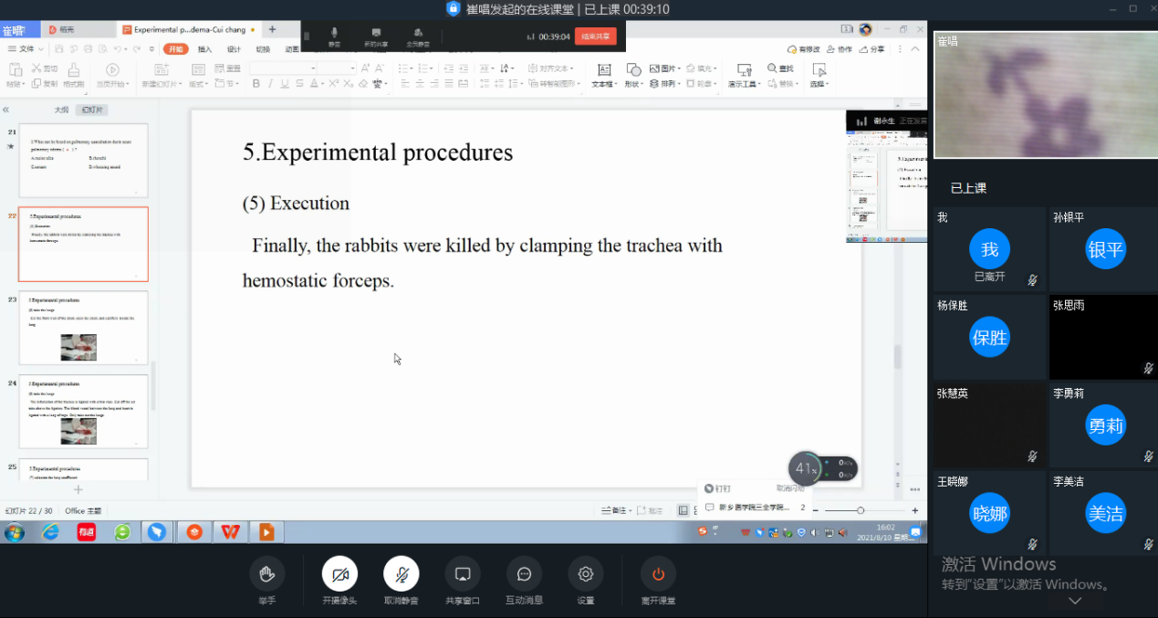The width and height of the screenshot is (1158, 618).
Task: Select the Insert (插入) ribbon tab
Action: click(x=204, y=49)
